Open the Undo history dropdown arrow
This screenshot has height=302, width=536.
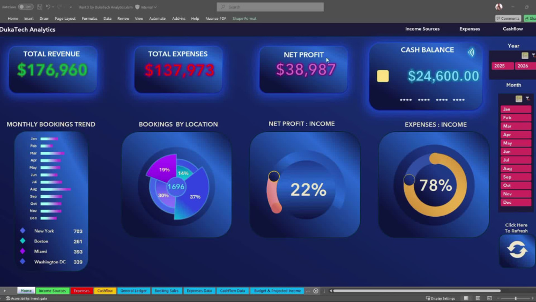(53, 7)
